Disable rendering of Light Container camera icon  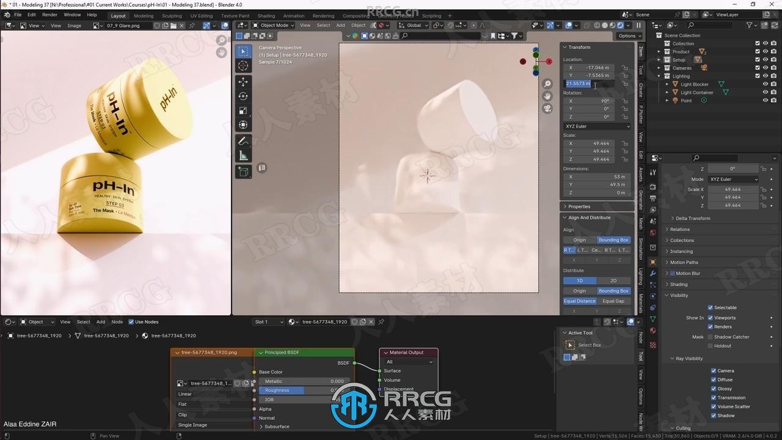773,92
